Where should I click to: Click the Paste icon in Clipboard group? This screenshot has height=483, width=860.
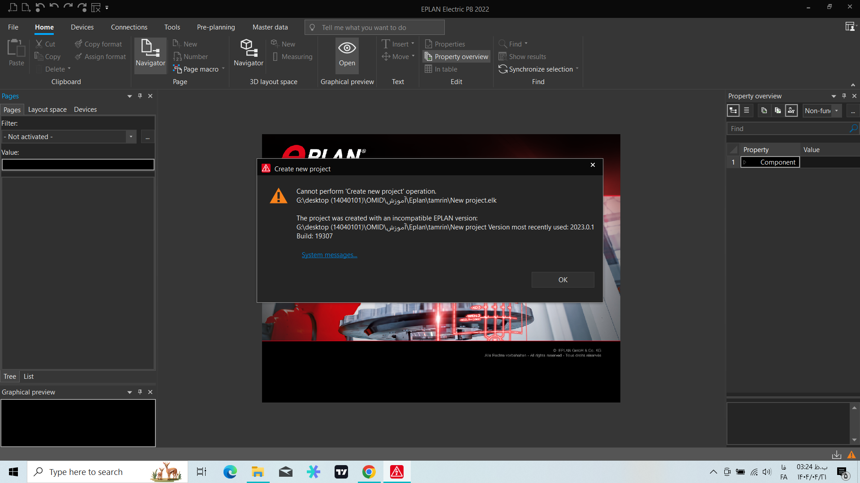point(16,48)
